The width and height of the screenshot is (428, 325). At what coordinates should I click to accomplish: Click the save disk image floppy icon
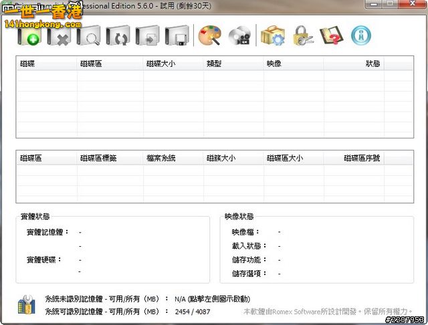click(x=177, y=35)
